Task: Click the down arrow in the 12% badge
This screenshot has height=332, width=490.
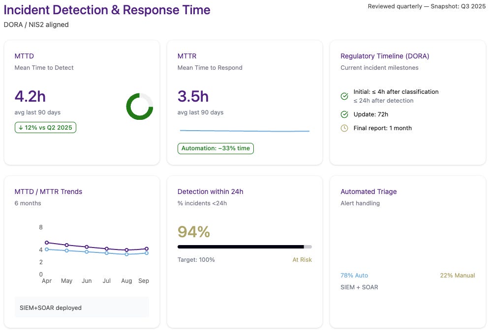Action: coord(21,128)
